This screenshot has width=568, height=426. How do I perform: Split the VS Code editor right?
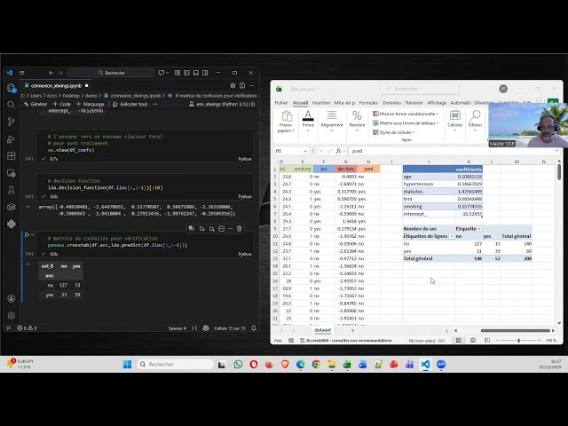tap(242, 85)
